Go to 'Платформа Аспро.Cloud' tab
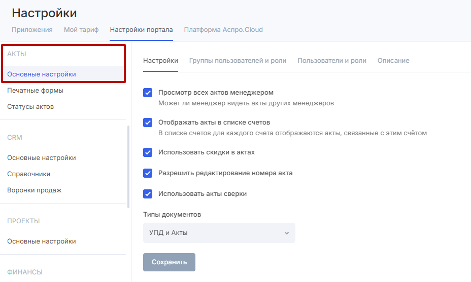Viewport: 471px width, 282px height. [223, 29]
